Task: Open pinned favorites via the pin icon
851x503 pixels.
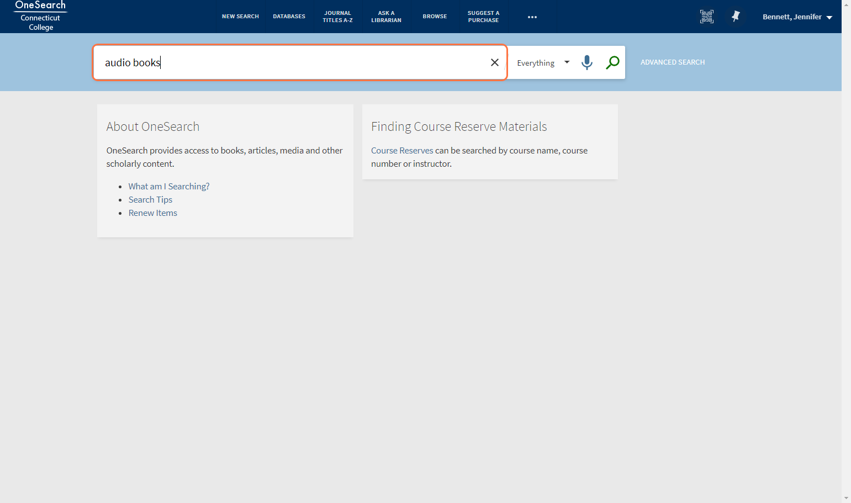Action: [735, 17]
